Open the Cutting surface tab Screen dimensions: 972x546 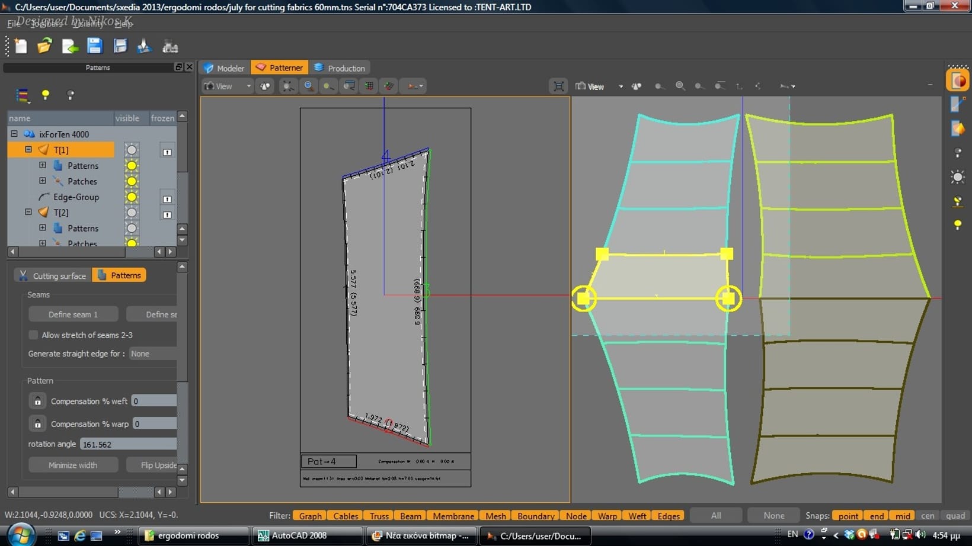click(53, 275)
